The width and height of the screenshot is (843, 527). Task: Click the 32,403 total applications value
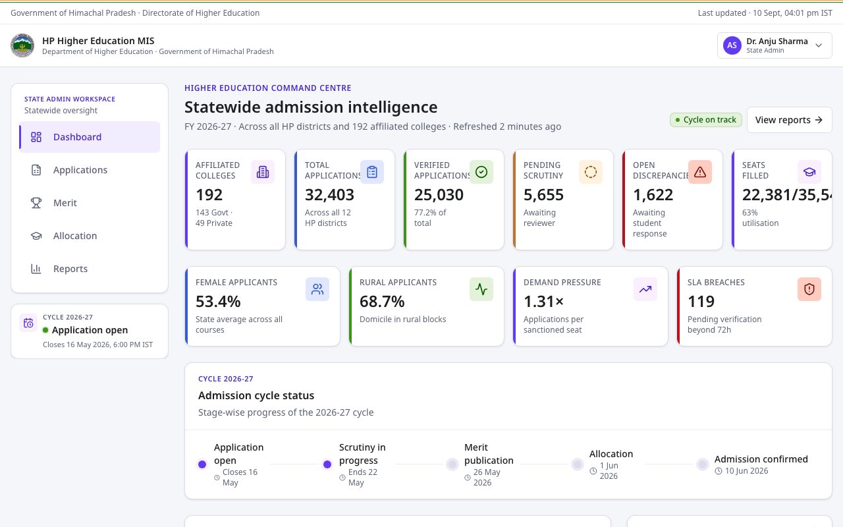[x=329, y=195]
